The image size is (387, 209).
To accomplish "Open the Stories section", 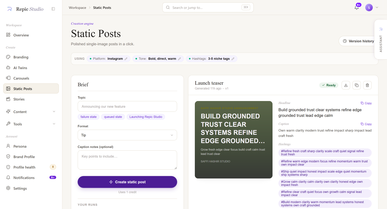I will tap(31, 99).
